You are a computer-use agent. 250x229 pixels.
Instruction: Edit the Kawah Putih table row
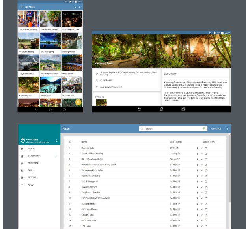point(201,215)
